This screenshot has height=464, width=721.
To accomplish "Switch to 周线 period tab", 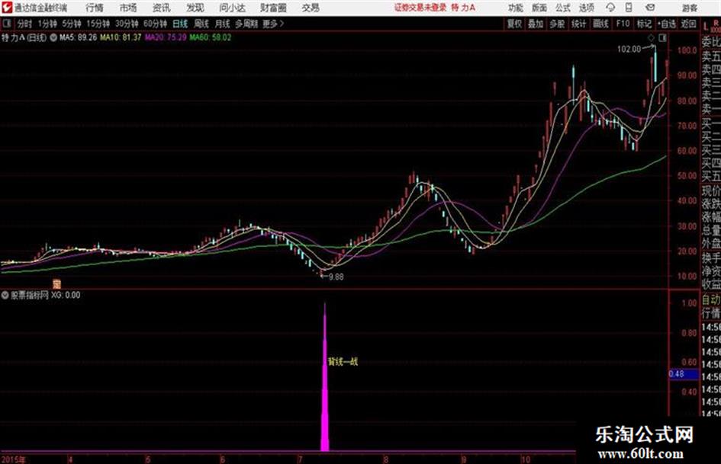I will pos(201,24).
